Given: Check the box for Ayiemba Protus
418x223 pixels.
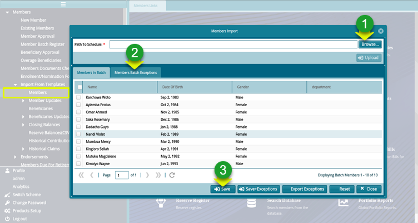Looking at the screenshot, I should pyautogui.click(x=78, y=105).
